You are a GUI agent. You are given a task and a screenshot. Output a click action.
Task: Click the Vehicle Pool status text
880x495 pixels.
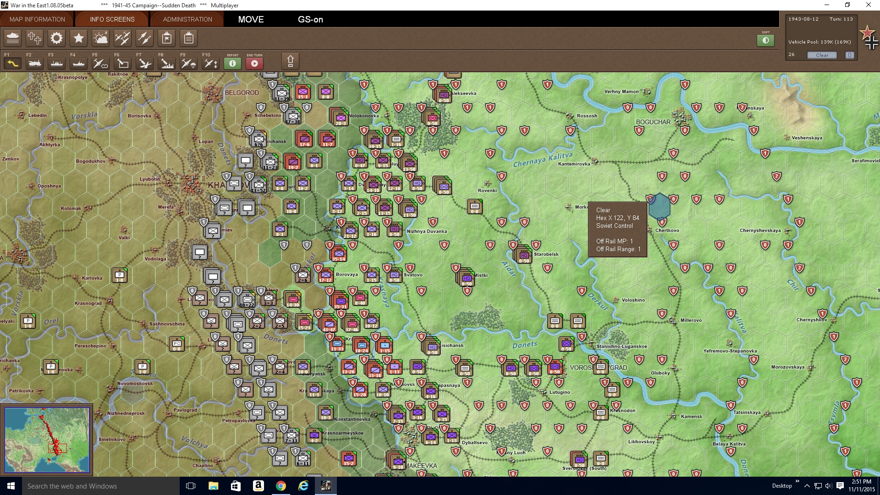pyautogui.click(x=819, y=42)
